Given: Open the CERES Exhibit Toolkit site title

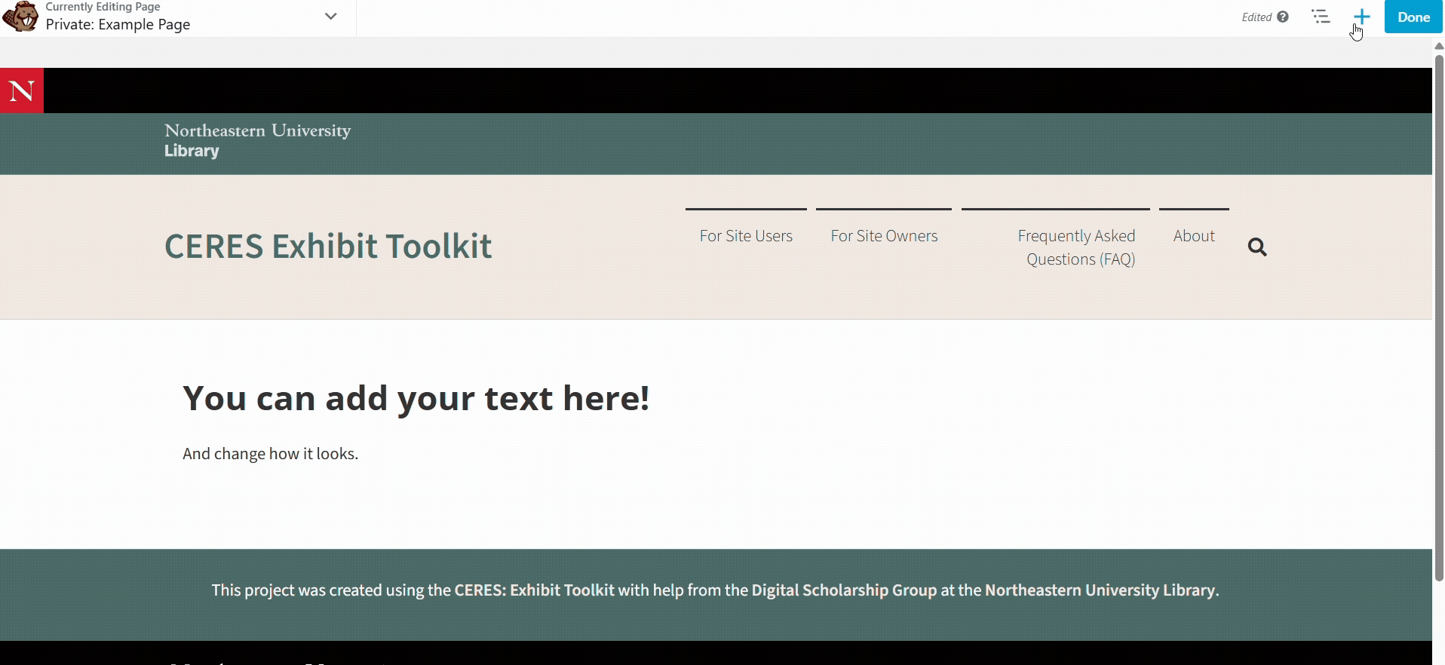Looking at the screenshot, I should pyautogui.click(x=328, y=247).
